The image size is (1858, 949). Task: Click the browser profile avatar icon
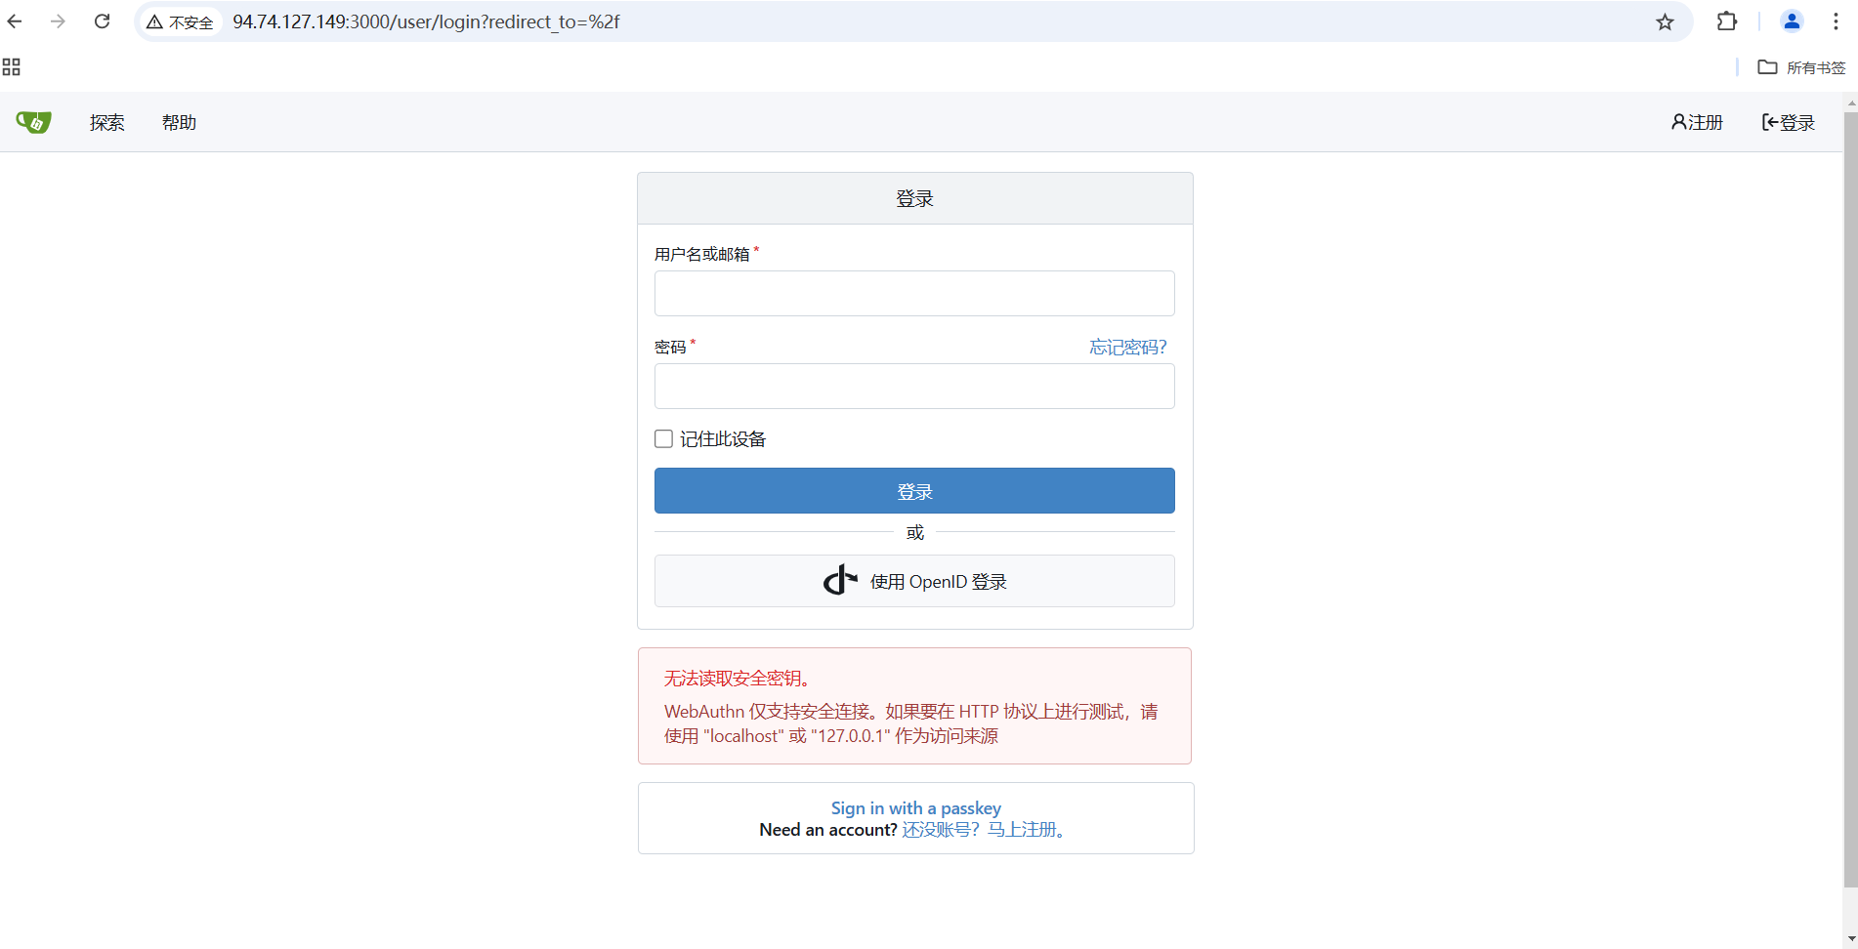(1792, 21)
